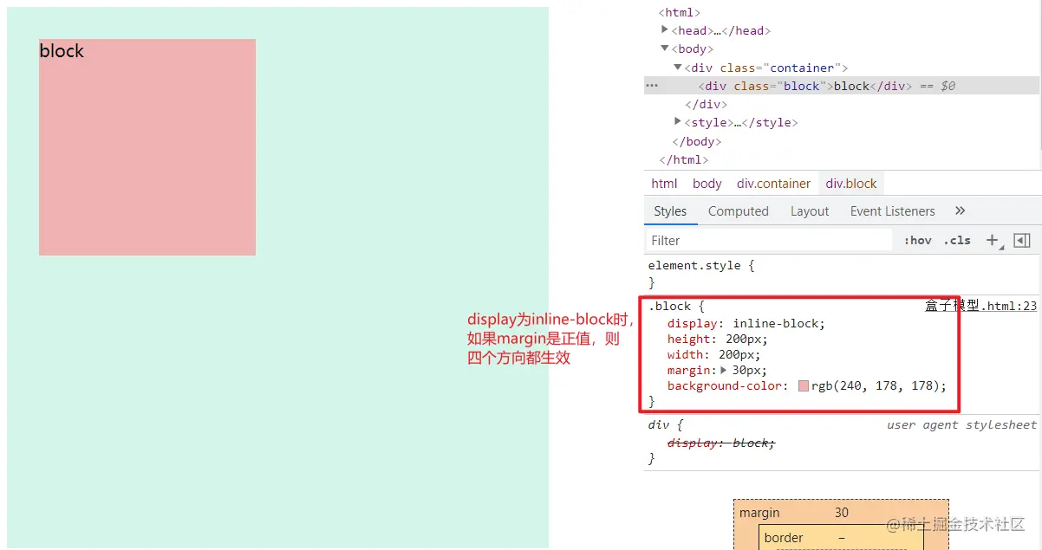
Task: Expand the margin shorthand triangle
Action: pos(725,370)
